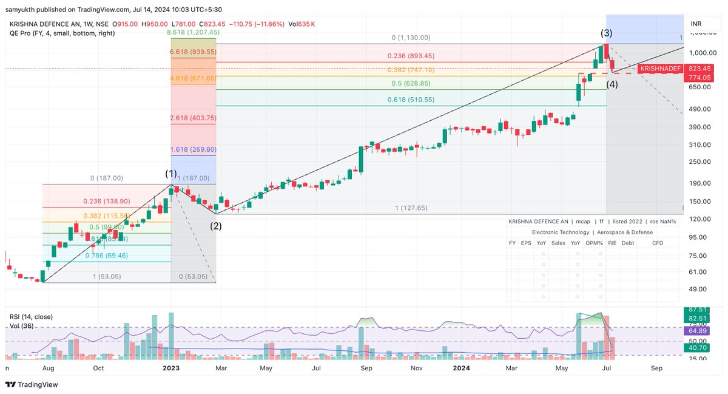Click the P/E column header in table

click(612, 243)
